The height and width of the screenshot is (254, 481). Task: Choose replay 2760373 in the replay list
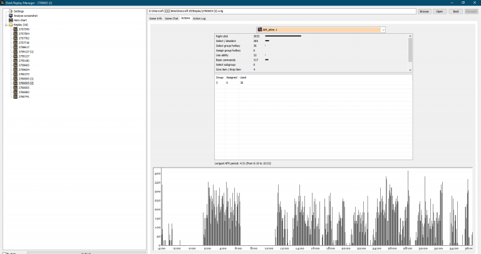[x=24, y=74]
